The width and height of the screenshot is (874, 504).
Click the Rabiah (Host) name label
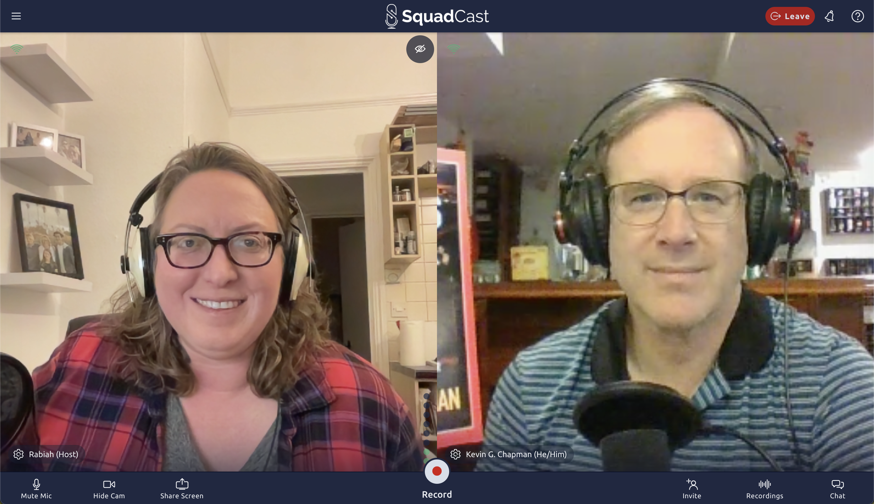pos(53,454)
